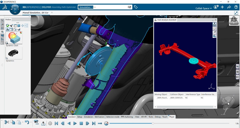Click export icon in Track Analysis Assistant
240x128 pixels.
[x=214, y=36]
